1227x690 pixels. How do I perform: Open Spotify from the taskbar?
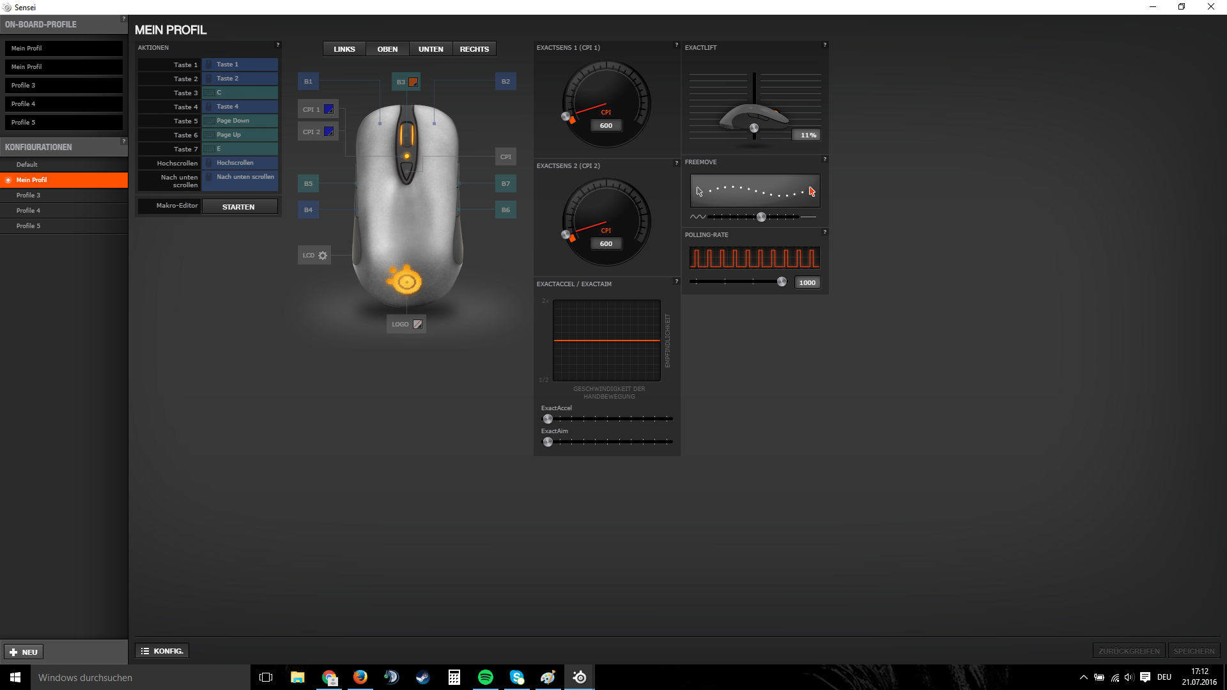(485, 677)
